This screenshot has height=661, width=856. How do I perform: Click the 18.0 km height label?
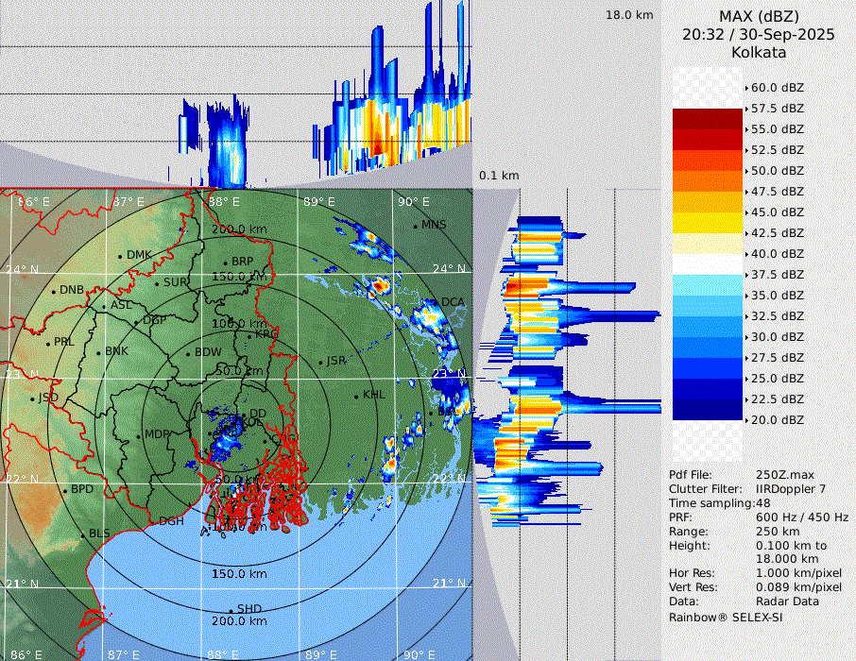(629, 15)
